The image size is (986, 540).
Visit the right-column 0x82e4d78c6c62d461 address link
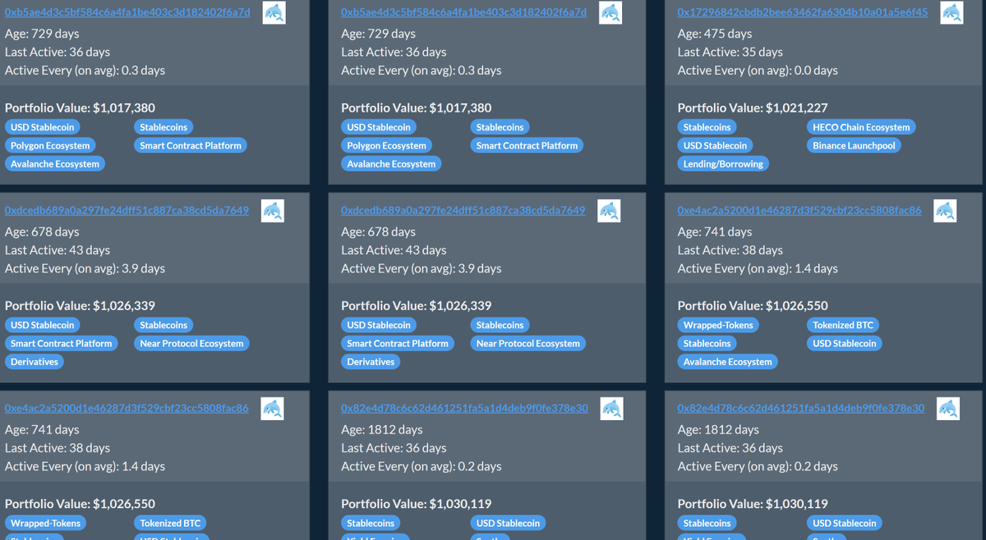801,408
